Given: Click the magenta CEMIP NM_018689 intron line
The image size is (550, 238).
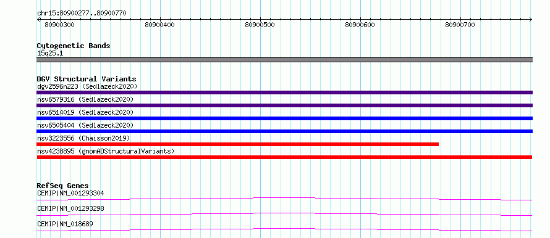Looking at the screenshot, I should tap(284, 229).
